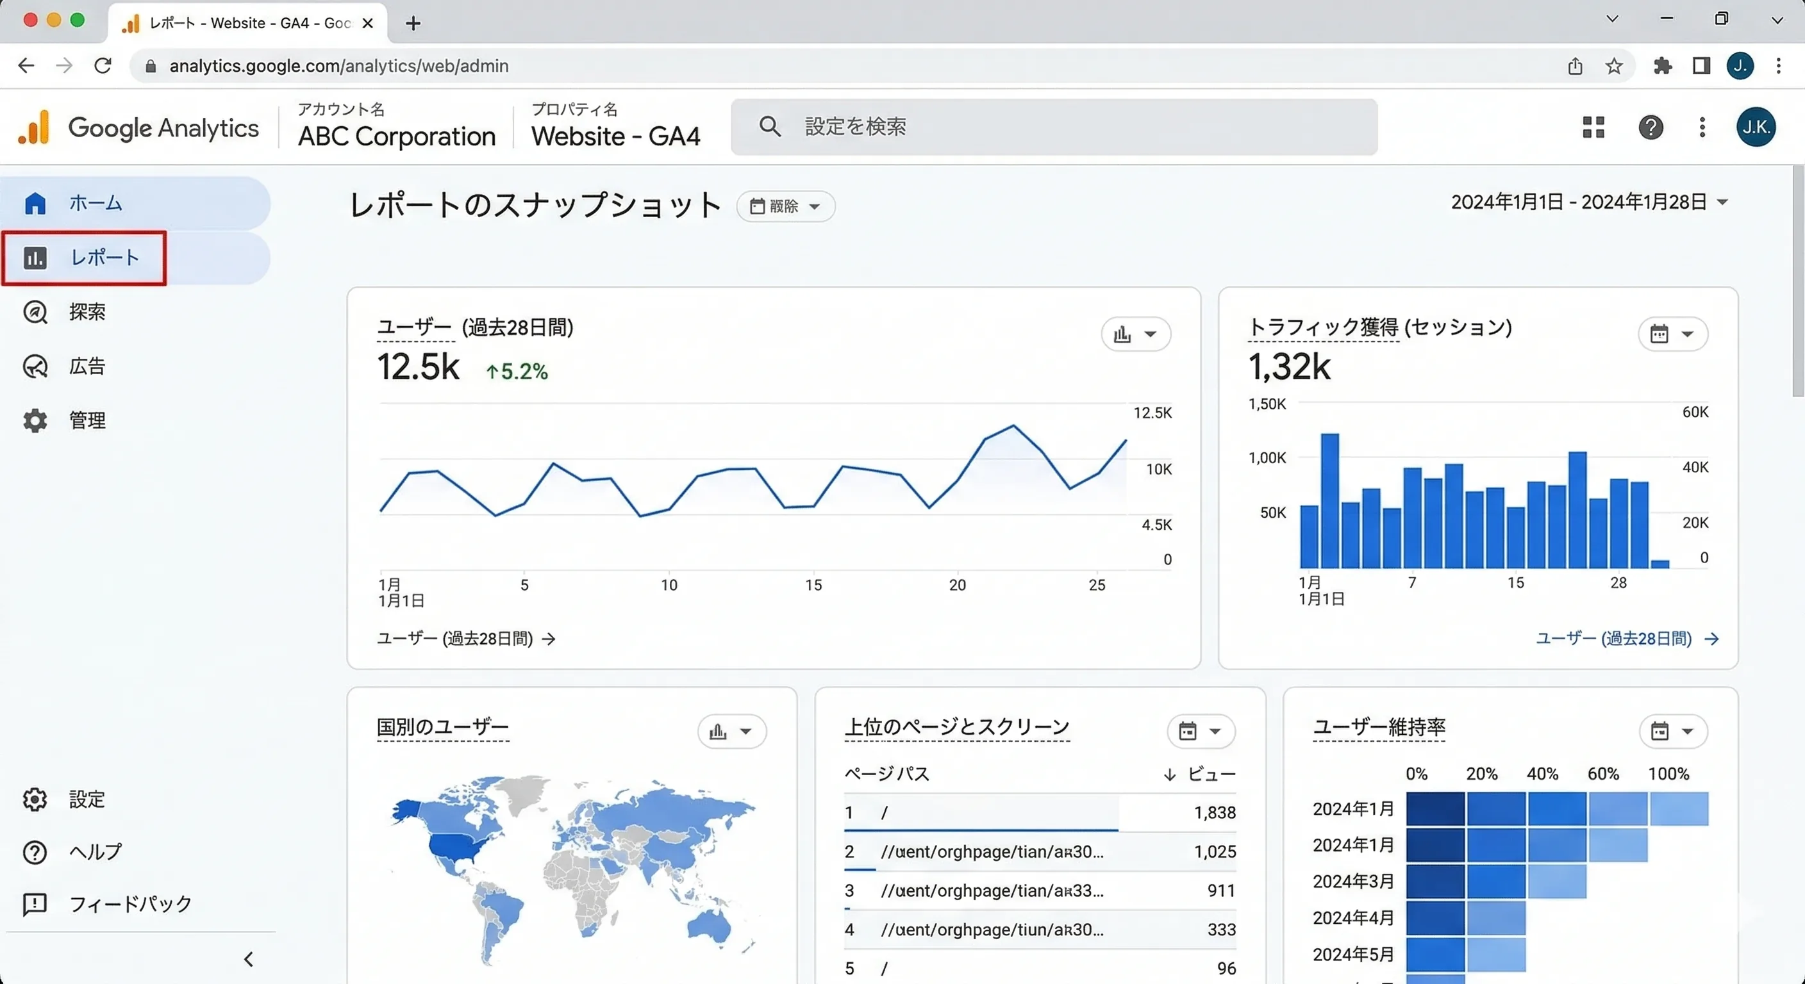This screenshot has width=1805, height=984.
Task: Open the dropdown chip next to レポートのスナップショット
Action: pos(785,207)
